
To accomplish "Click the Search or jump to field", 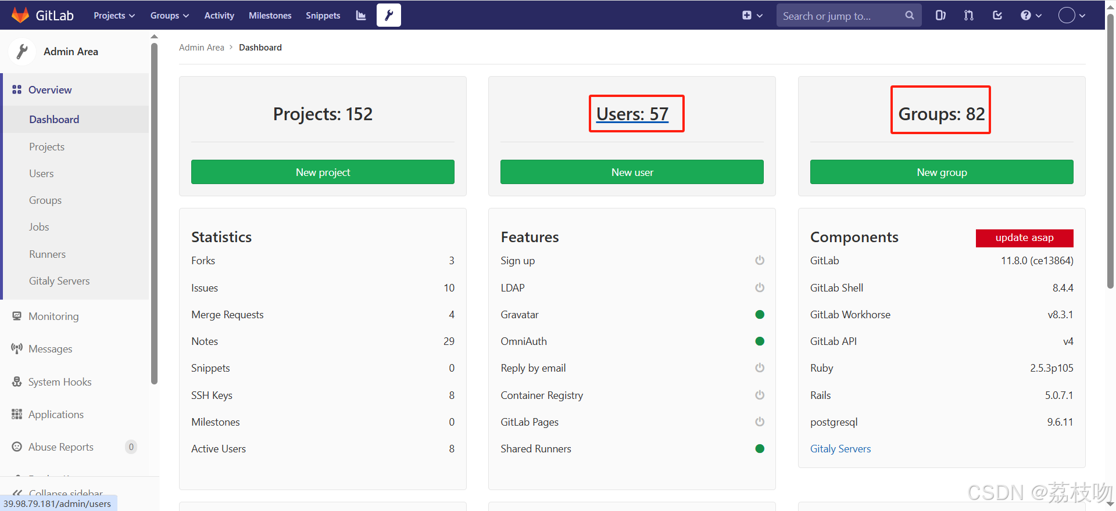I will coord(849,16).
